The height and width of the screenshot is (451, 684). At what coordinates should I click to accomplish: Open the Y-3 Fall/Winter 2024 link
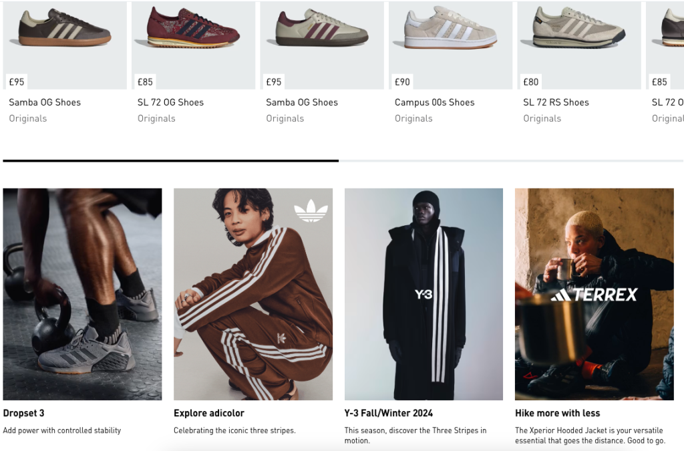[x=389, y=413]
